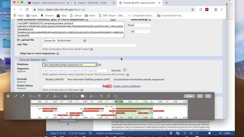244x137 pixels.
Task: Open the Chrome profile icon
Action: [216, 10]
